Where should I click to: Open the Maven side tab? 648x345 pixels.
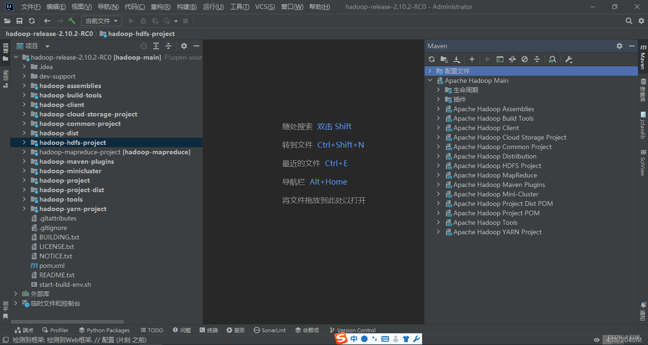(x=643, y=57)
